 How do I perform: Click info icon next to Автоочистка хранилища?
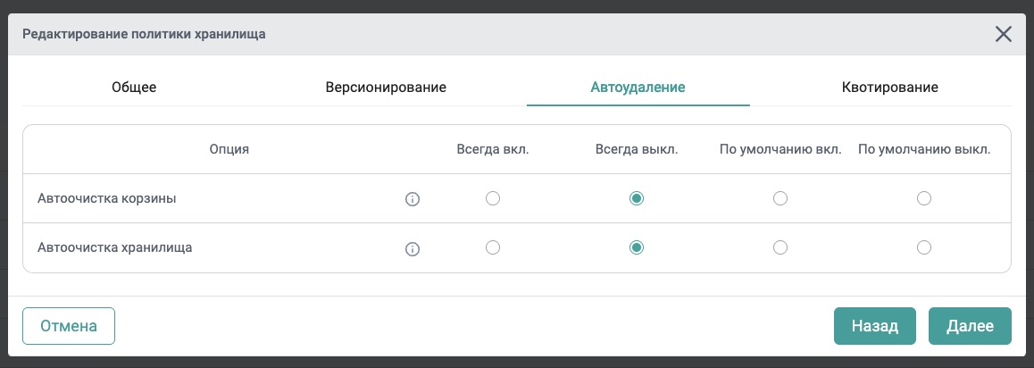pyautogui.click(x=413, y=248)
